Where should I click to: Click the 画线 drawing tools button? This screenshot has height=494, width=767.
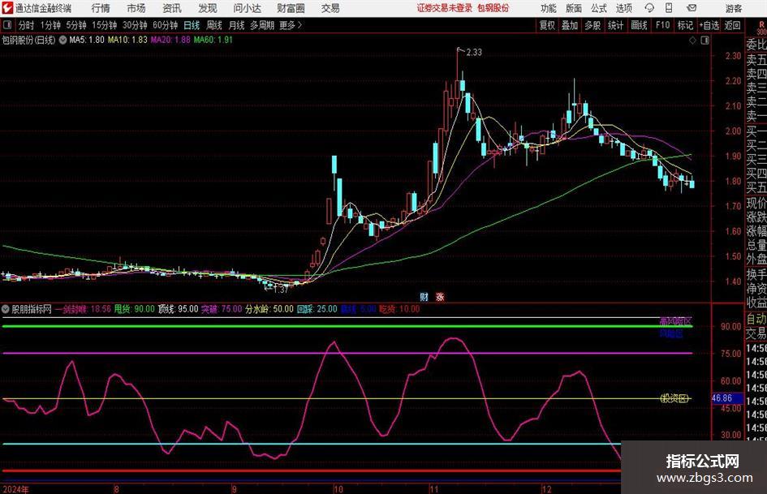pyautogui.click(x=639, y=25)
